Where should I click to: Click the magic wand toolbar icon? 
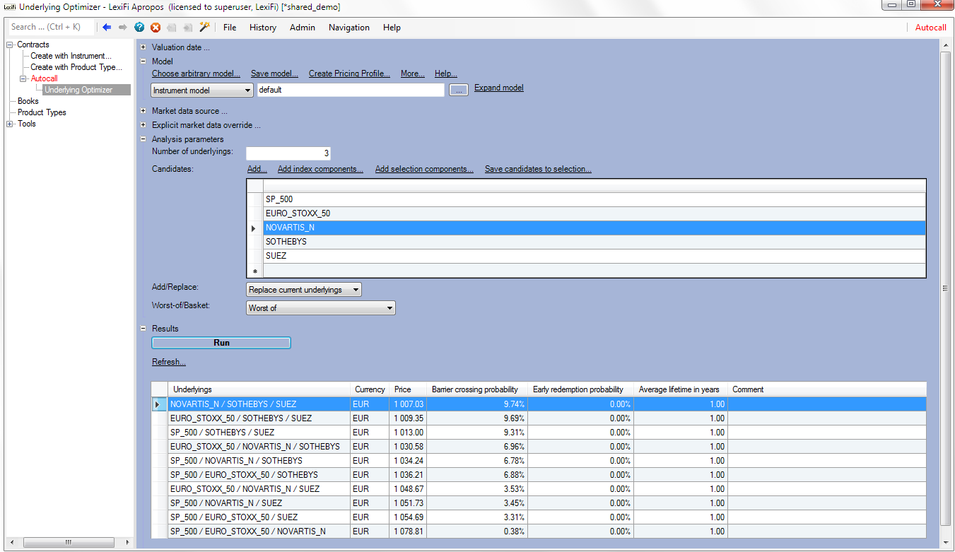[x=205, y=28]
